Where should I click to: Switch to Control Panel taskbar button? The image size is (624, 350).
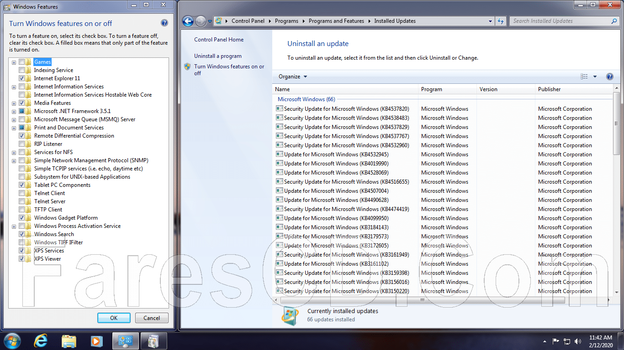(x=125, y=341)
